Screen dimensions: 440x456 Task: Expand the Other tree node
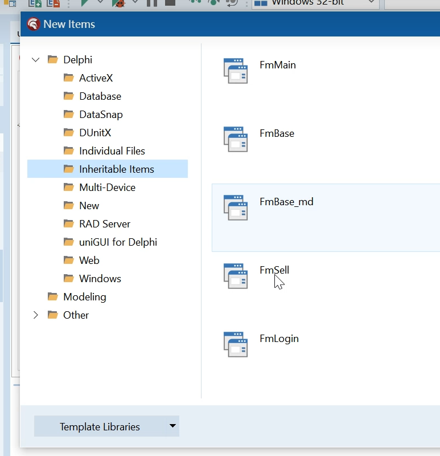[35, 315]
